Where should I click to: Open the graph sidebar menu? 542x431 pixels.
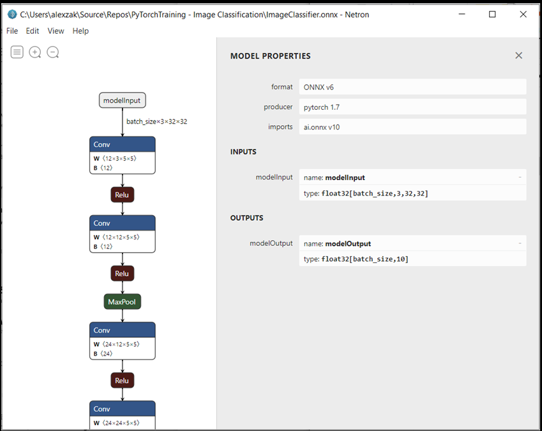pyautogui.click(x=17, y=52)
